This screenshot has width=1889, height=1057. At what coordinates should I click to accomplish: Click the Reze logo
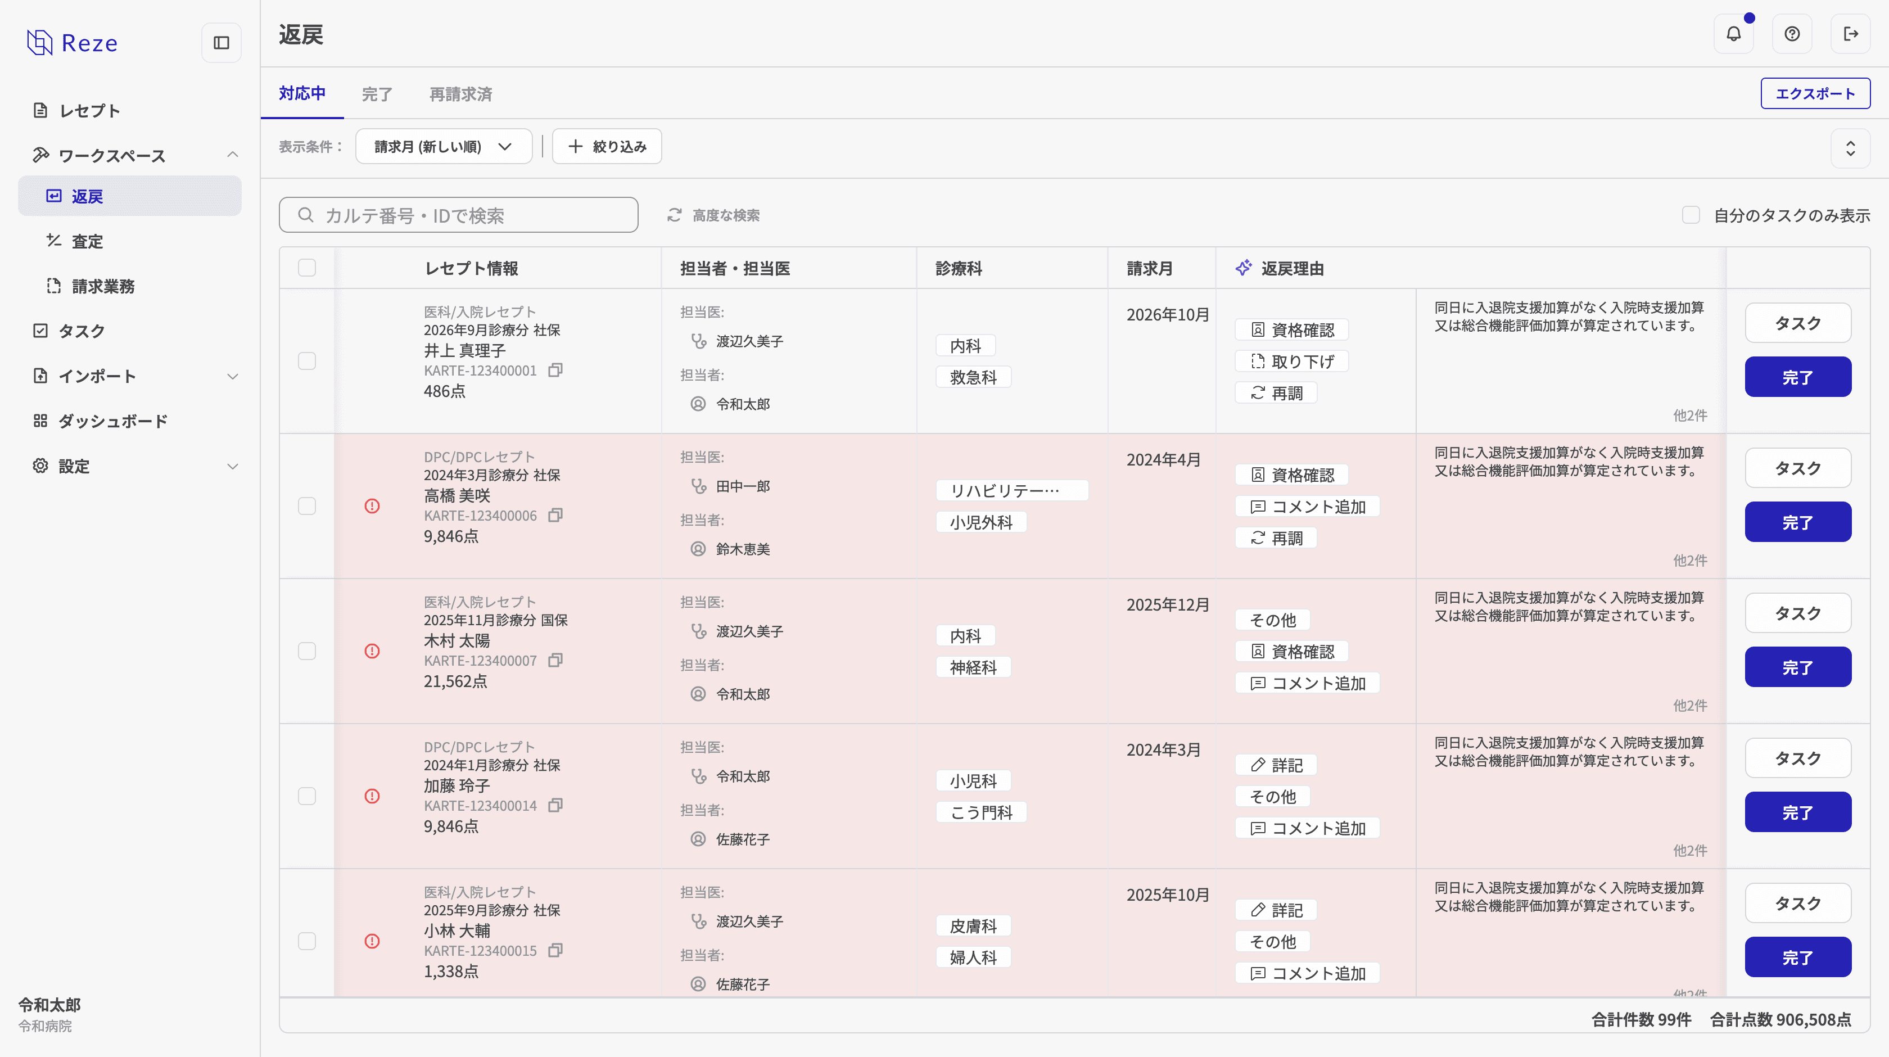[x=72, y=43]
